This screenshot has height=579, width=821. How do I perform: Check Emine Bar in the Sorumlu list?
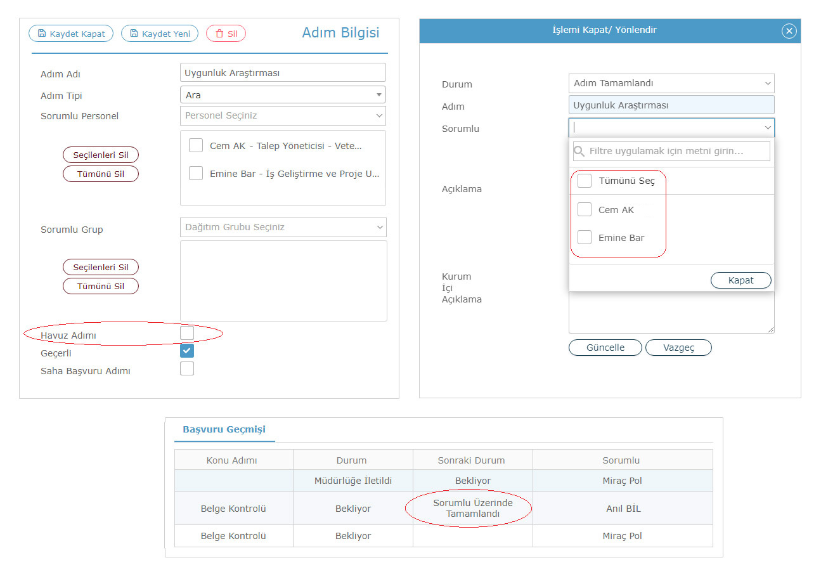(x=585, y=238)
